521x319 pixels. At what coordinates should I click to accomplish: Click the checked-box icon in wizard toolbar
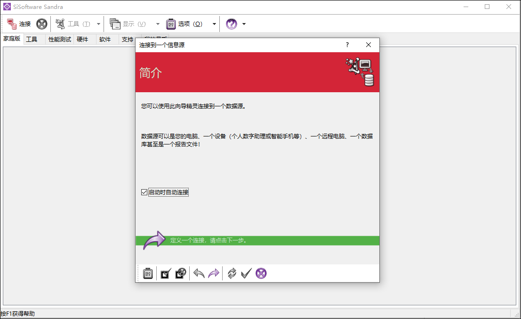pos(166,273)
